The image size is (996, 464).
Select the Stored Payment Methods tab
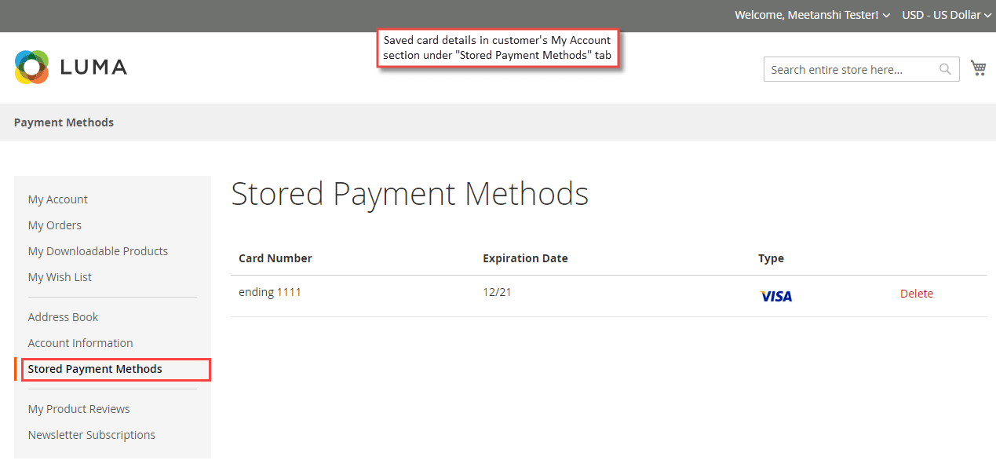(94, 368)
